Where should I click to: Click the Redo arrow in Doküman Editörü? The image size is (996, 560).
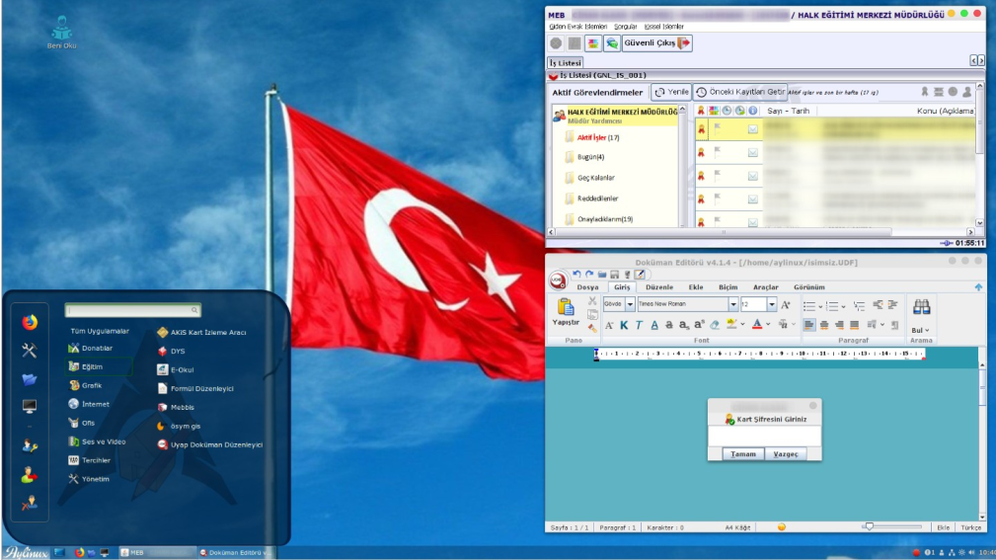click(x=589, y=274)
